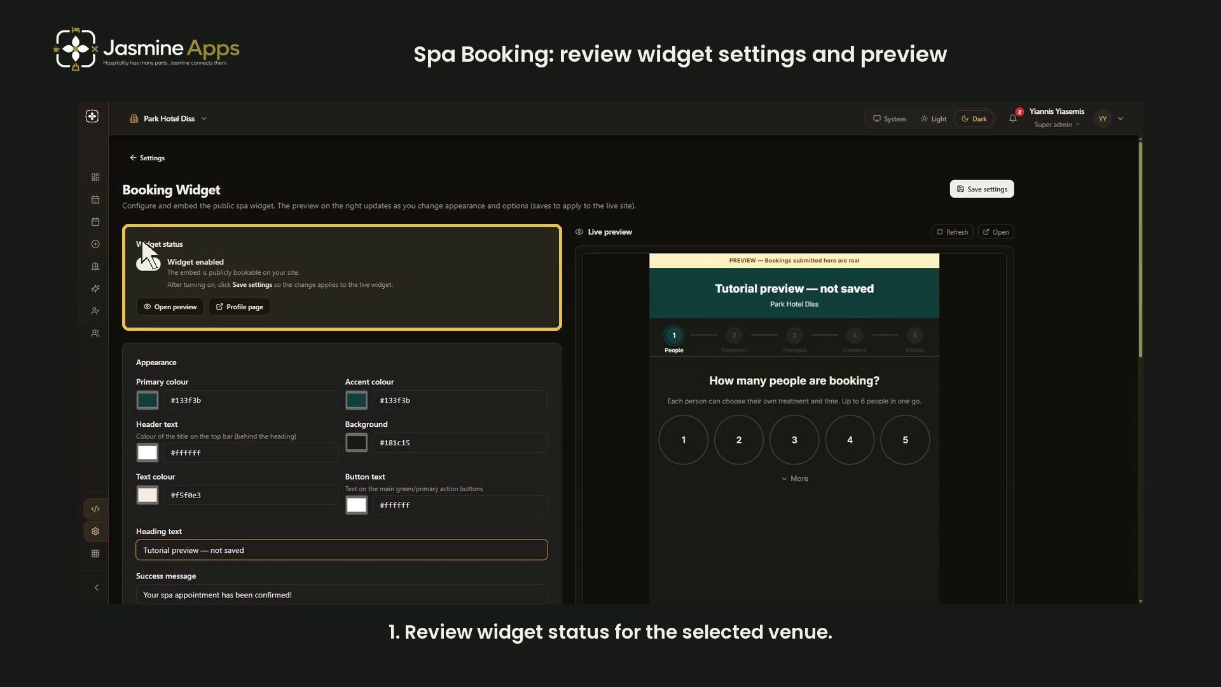Select 5 people in preview
Viewport: 1221px width, 687px height.
point(906,440)
